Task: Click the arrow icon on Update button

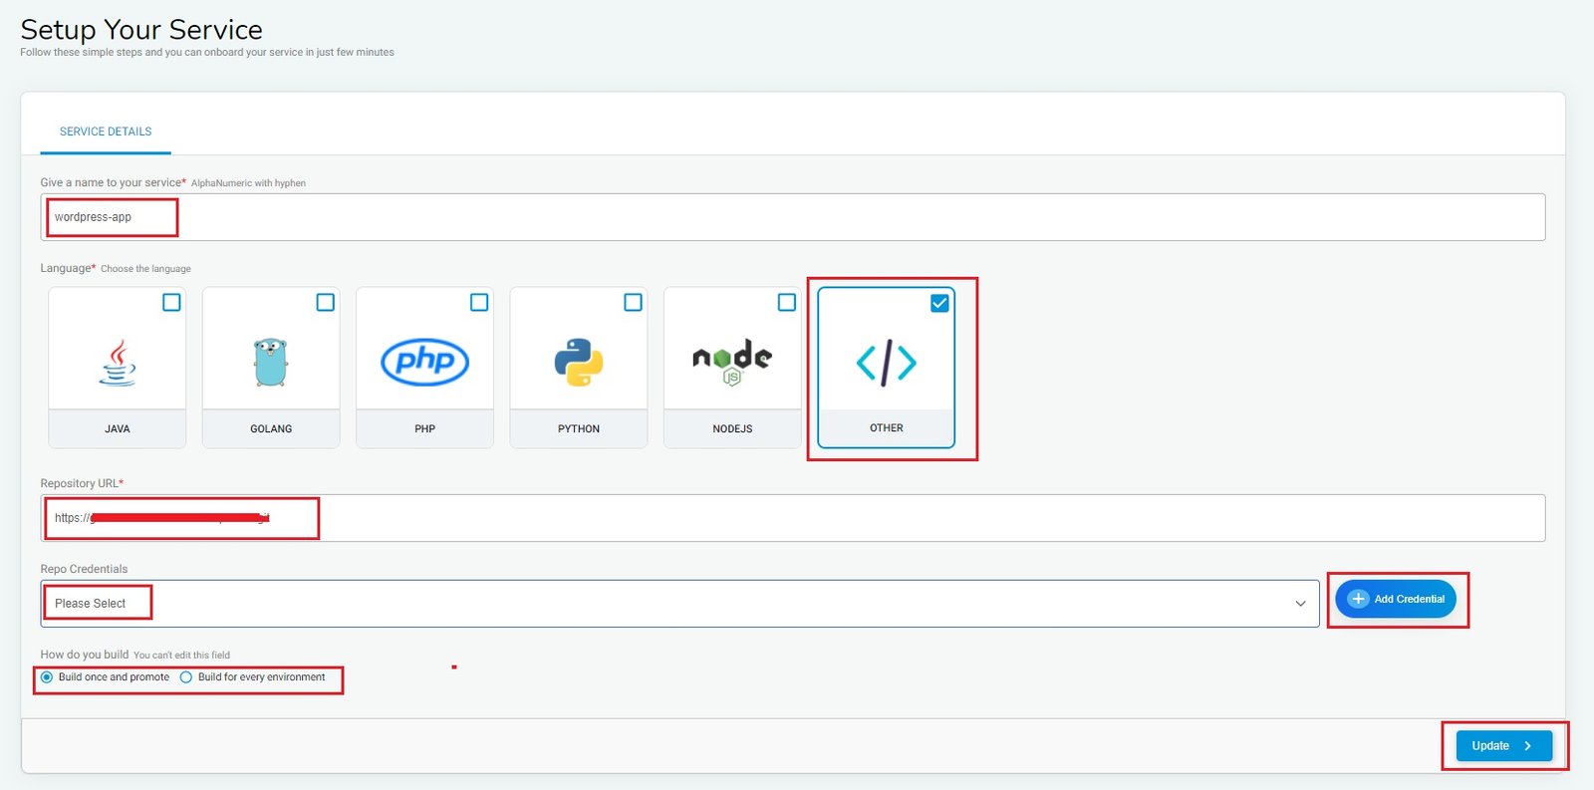Action: [1527, 746]
